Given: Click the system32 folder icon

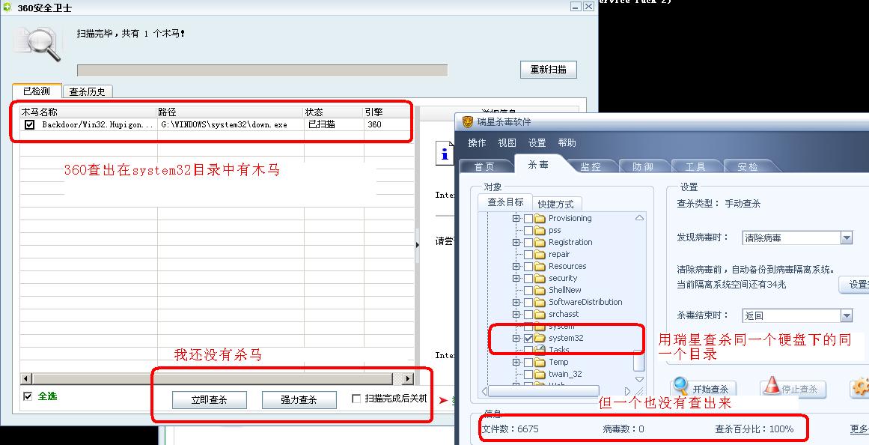Looking at the screenshot, I should click(x=540, y=338).
